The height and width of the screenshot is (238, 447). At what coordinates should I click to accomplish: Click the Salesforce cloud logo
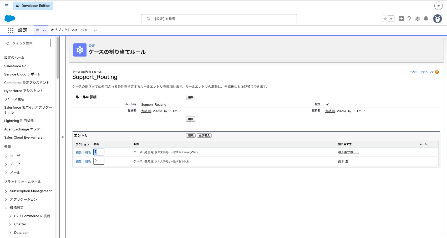click(x=10, y=19)
